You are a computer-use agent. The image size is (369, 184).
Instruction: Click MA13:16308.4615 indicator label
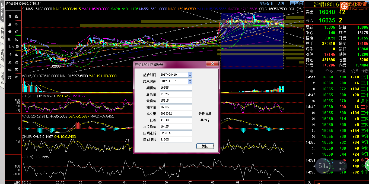67,9
